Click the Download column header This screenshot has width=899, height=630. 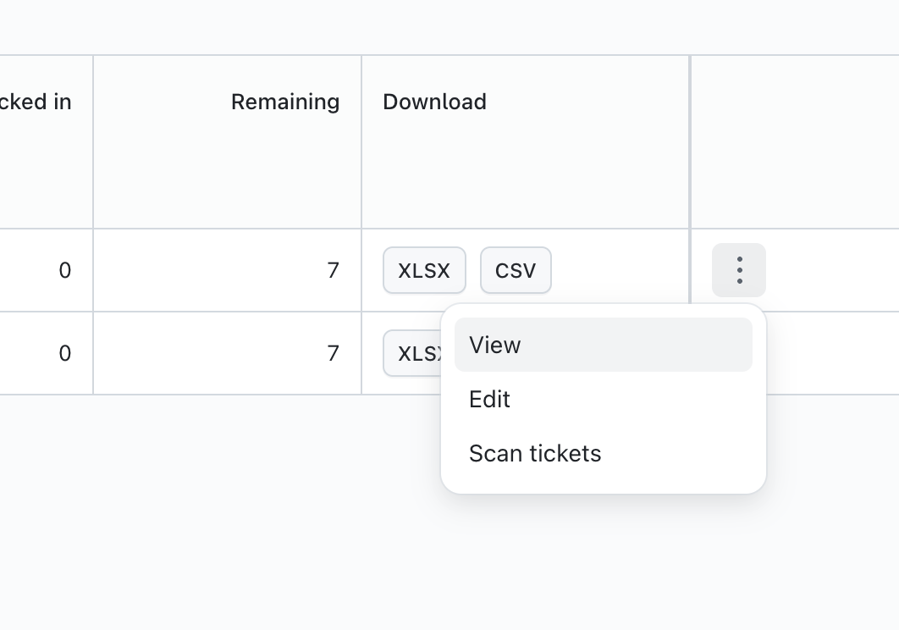pyautogui.click(x=434, y=102)
